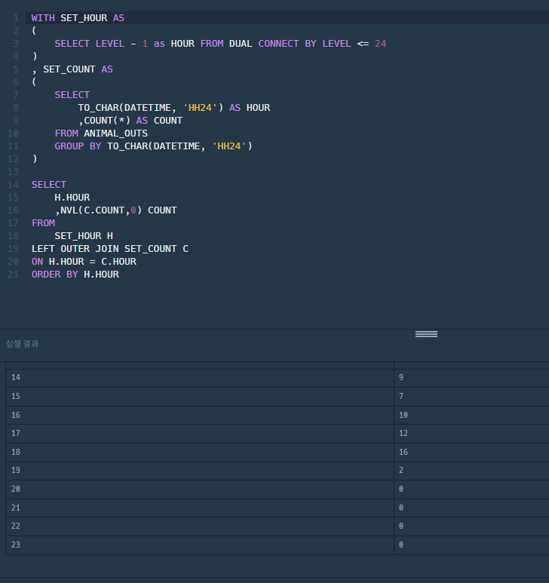The width and height of the screenshot is (549, 583).
Task: Click count value 7 in hour 15 row
Action: pos(401,397)
